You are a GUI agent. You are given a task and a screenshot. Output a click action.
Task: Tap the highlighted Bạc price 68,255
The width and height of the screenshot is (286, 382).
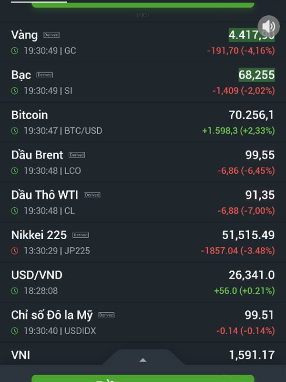(x=256, y=74)
